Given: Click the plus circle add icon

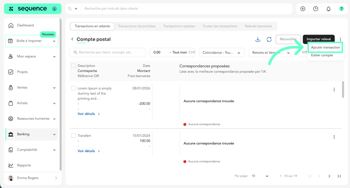Looking at the screenshot, I should [303, 9].
